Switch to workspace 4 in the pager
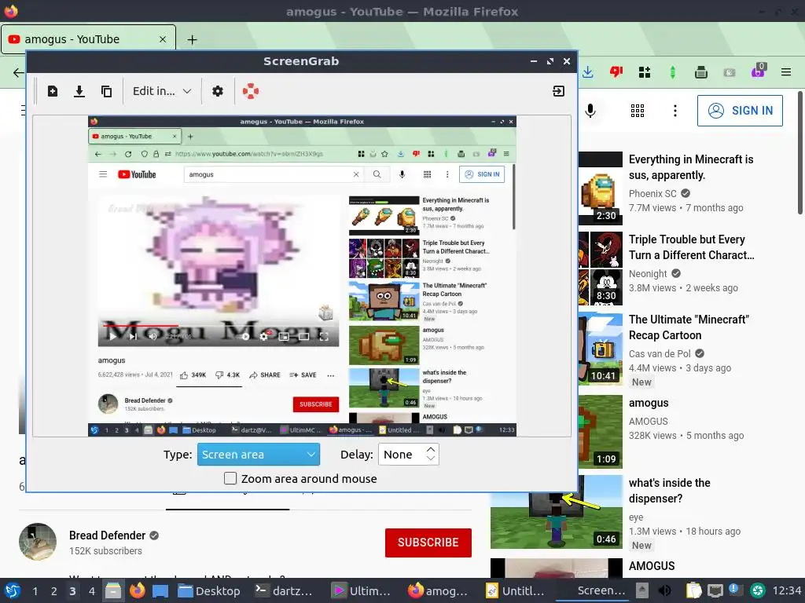 [x=91, y=591]
